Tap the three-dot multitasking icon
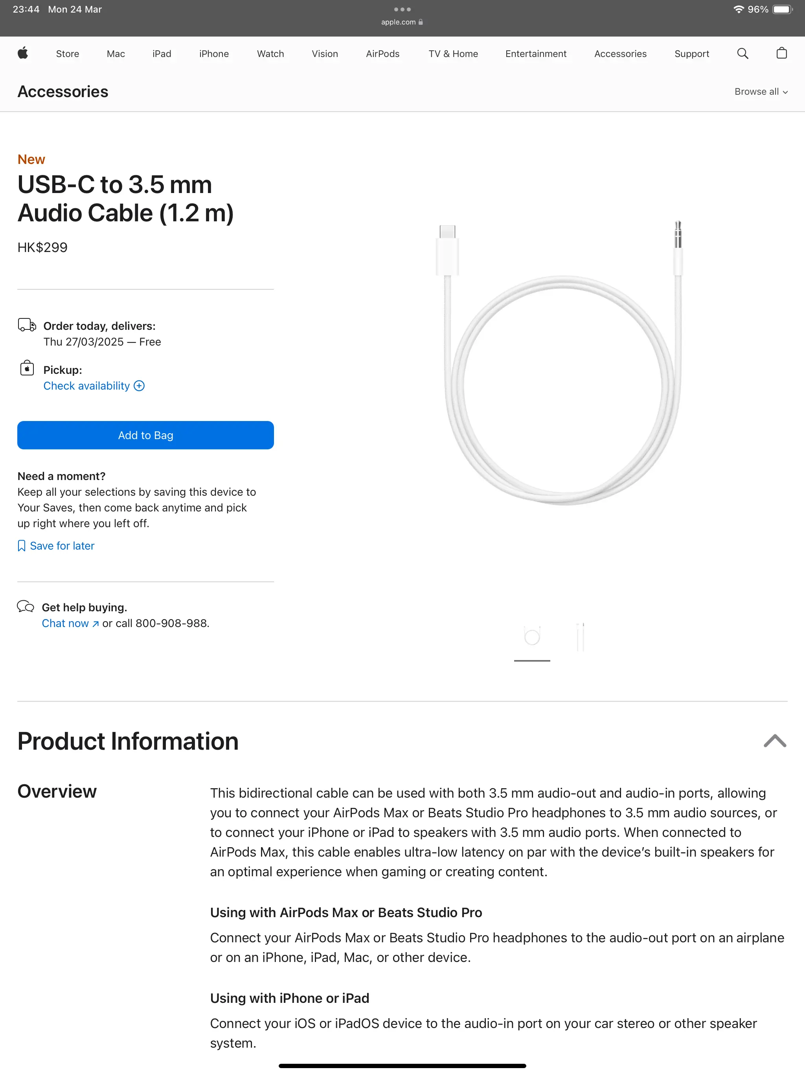This screenshot has height=1074, width=805. (402, 9)
